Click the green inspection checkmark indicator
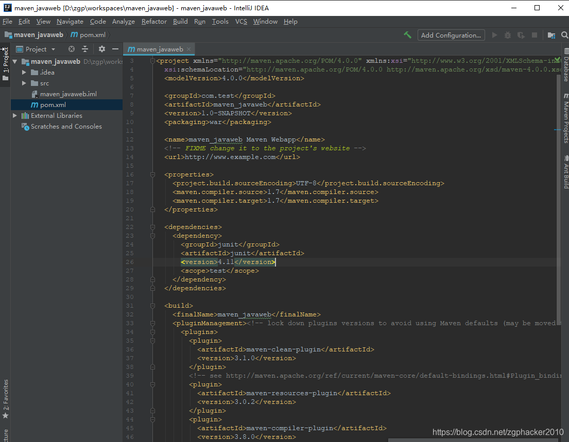 pyautogui.click(x=557, y=60)
